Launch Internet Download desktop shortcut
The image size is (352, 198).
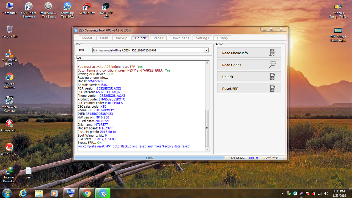pos(9,174)
